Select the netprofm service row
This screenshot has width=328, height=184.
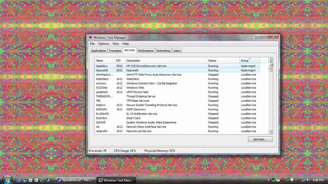[177, 131]
